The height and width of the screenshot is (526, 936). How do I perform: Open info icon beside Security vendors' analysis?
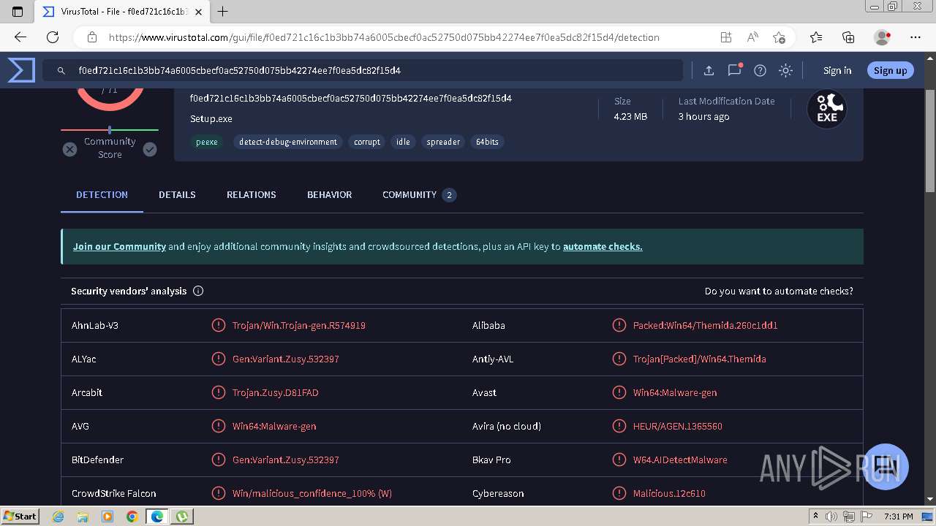[x=198, y=291]
